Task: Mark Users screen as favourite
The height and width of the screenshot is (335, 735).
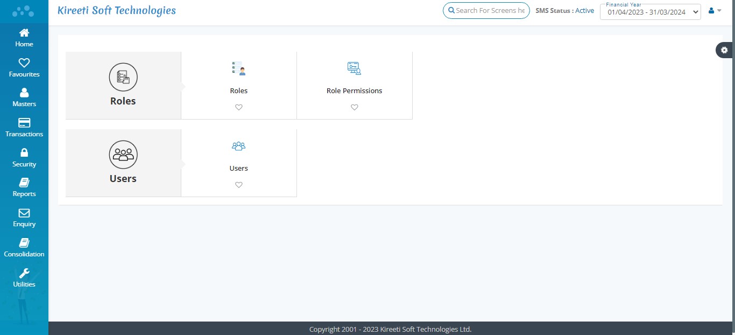Action: pyautogui.click(x=239, y=185)
